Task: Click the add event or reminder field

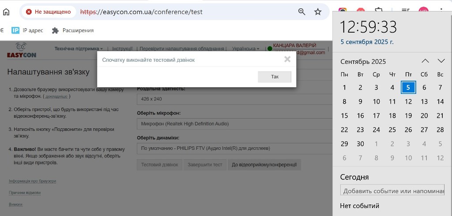Action: pyautogui.click(x=392, y=190)
